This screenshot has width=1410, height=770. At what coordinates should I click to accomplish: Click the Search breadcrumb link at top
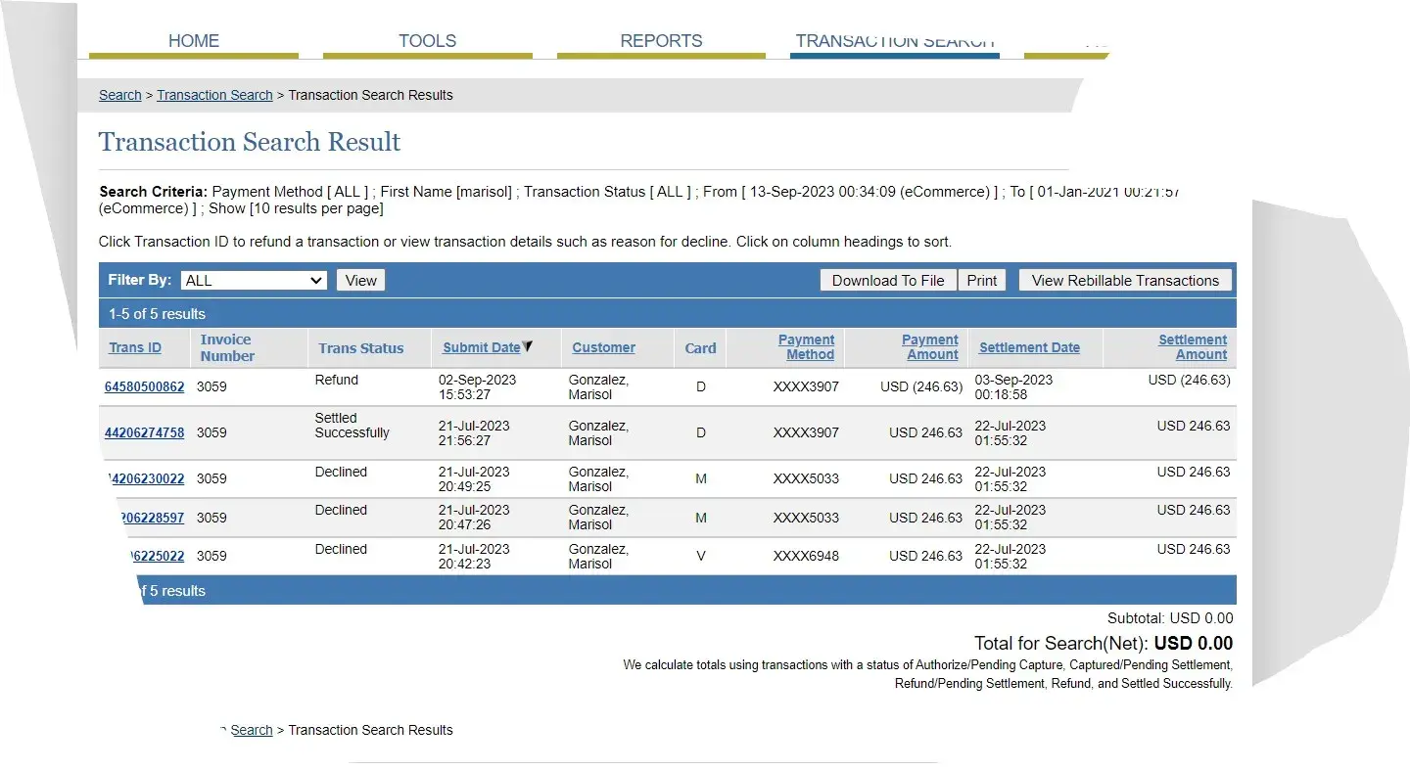point(120,95)
